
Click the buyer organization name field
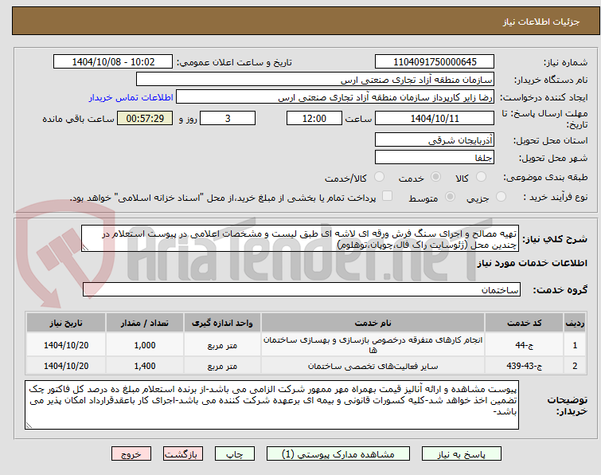(315, 80)
